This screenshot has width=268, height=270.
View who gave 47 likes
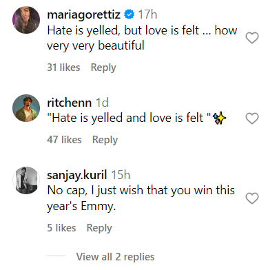(64, 140)
